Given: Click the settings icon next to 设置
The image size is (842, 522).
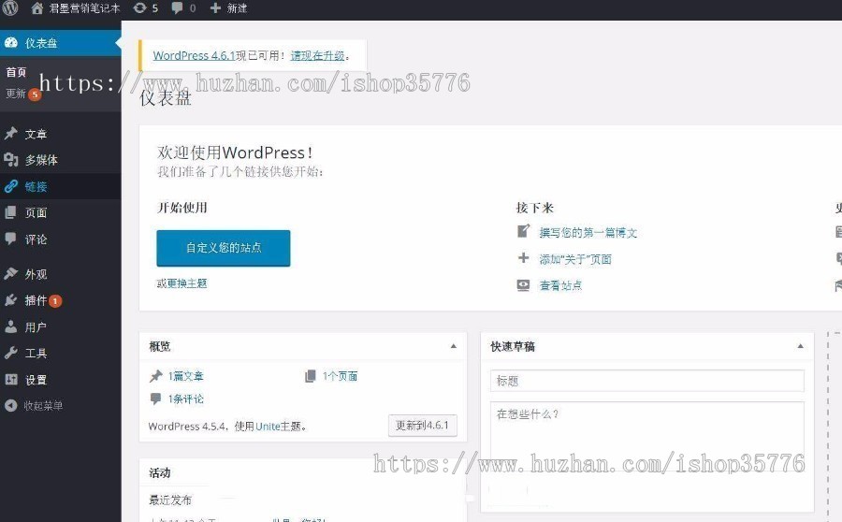Looking at the screenshot, I should point(11,379).
